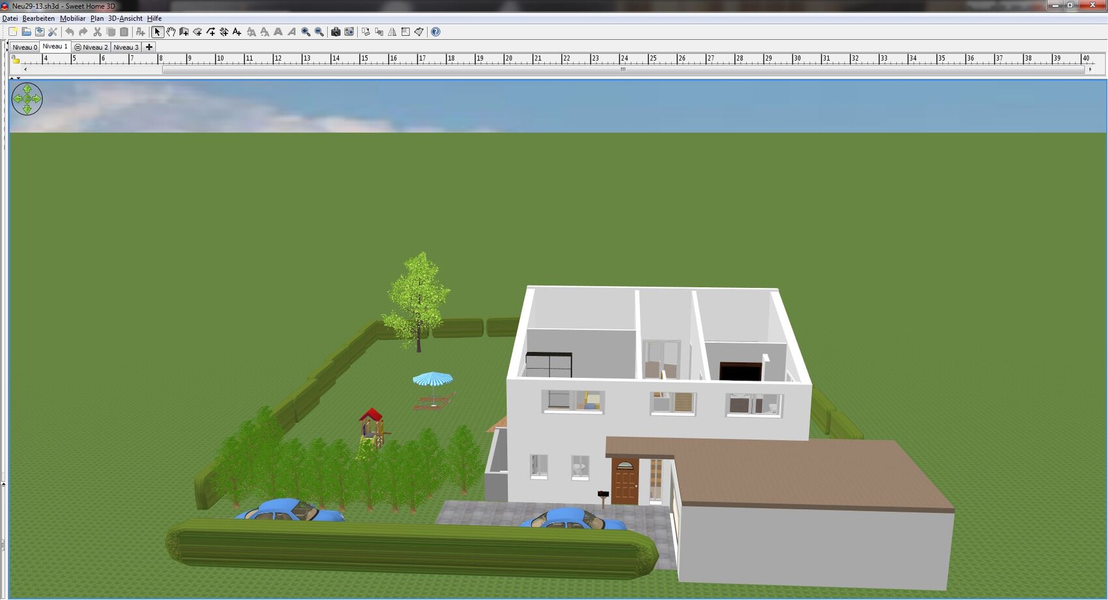Image resolution: width=1108 pixels, height=600 pixels.
Task: Click the plan horizontal scrollbar
Action: click(622, 70)
